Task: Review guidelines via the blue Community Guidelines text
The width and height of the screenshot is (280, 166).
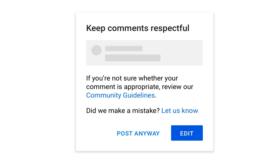Action: [x=120, y=95]
